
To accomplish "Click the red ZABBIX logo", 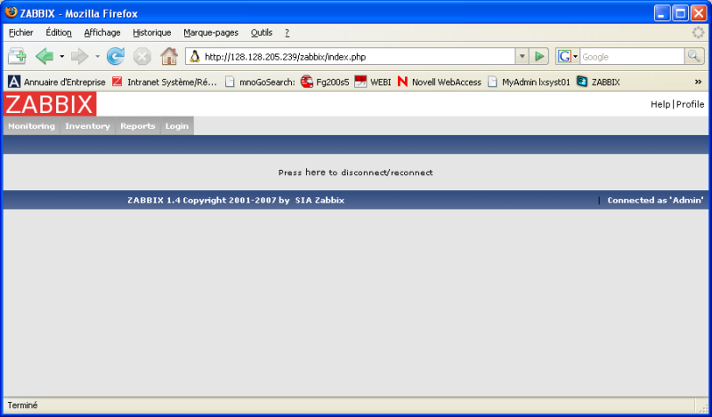I will [50, 104].
